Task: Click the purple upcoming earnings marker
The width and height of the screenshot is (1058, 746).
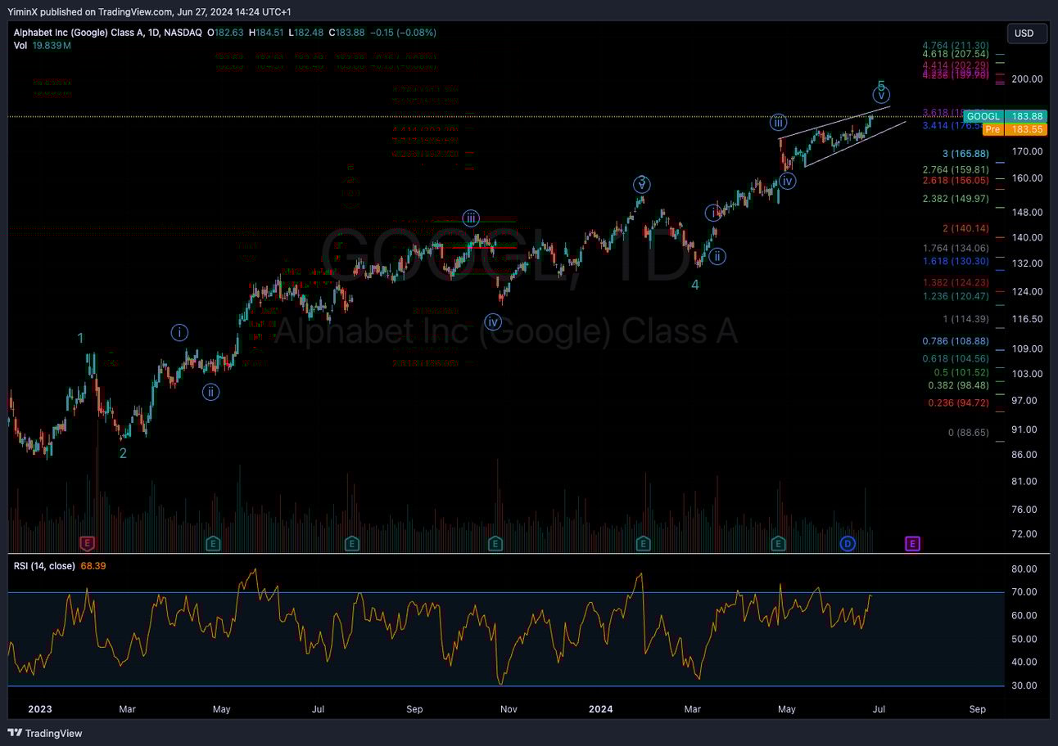Action: [912, 543]
